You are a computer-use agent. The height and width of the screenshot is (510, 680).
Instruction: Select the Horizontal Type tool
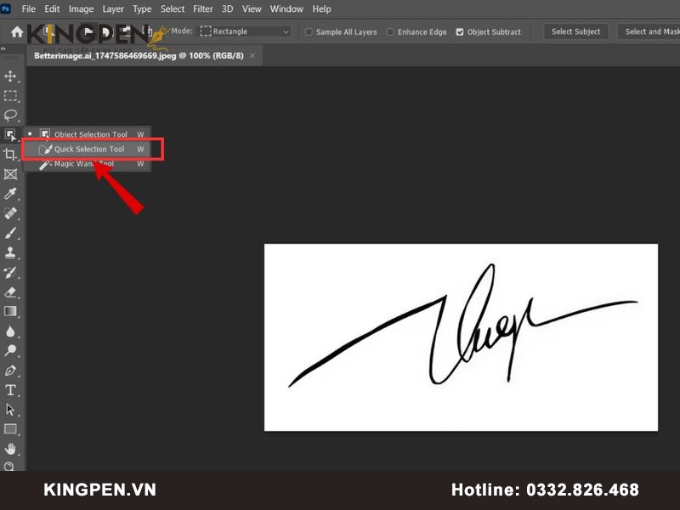click(11, 390)
